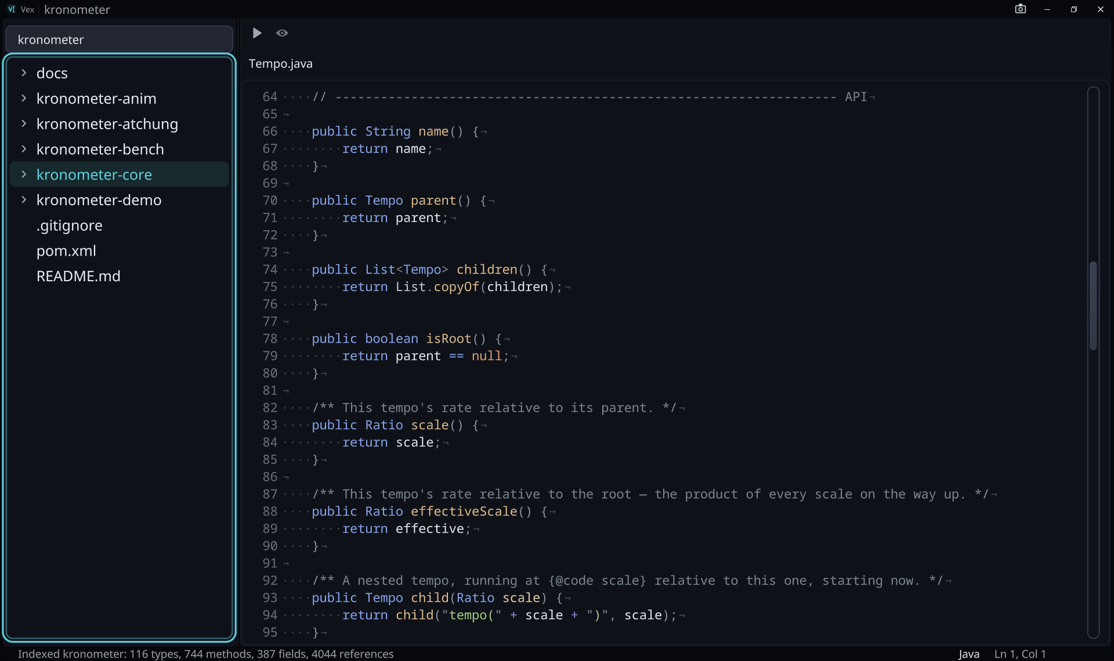The height and width of the screenshot is (661, 1114).
Task: Toggle the eye preview icon in toolbar
Action: 282,33
